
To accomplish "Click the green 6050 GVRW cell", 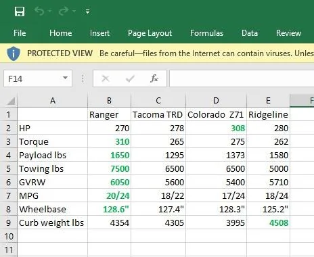I will (x=109, y=182).
